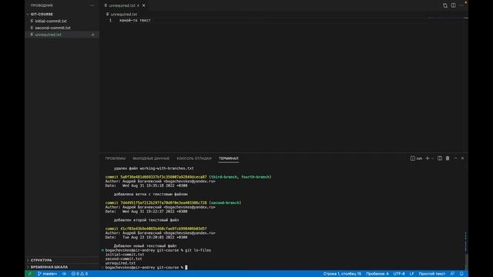Change UTF-8 file encoding

(x=399, y=274)
